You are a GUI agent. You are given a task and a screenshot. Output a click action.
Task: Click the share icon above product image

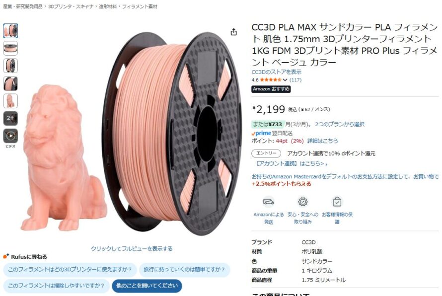pyautogui.click(x=233, y=32)
